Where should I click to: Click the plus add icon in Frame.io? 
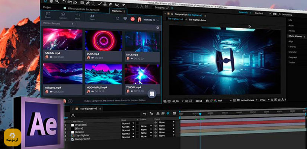[70, 101]
